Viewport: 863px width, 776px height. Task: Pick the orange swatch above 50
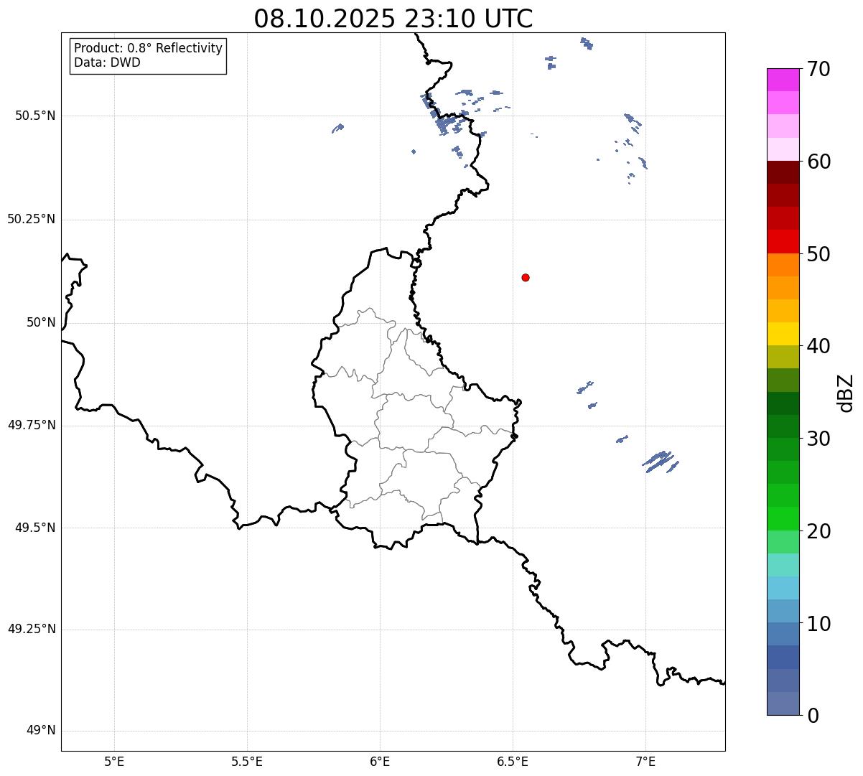tap(783, 265)
